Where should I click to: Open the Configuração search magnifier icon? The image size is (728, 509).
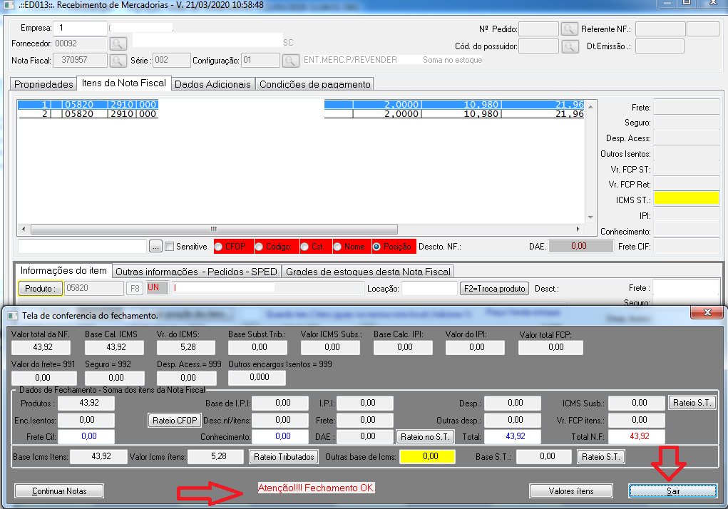pos(291,61)
